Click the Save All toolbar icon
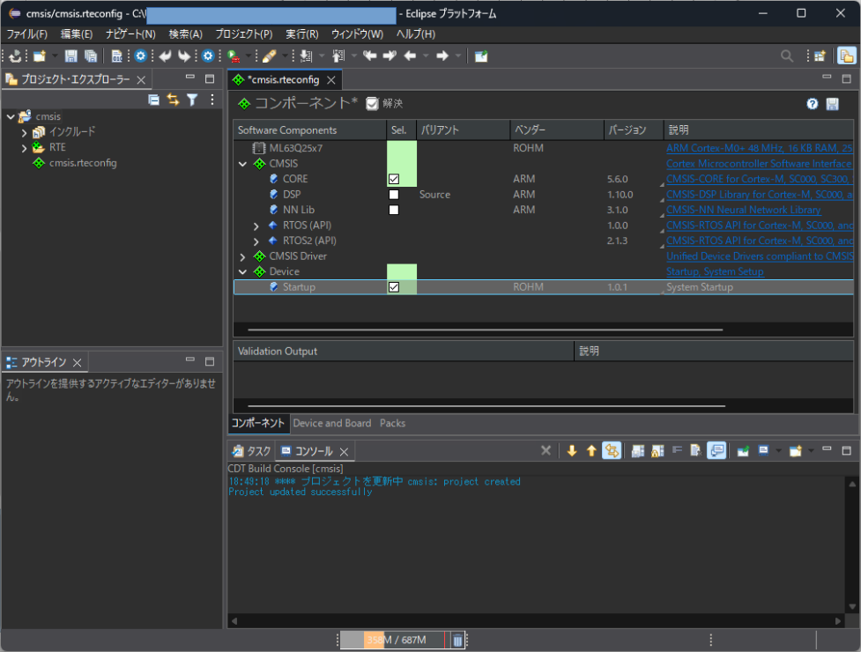The width and height of the screenshot is (861, 652). 91,56
